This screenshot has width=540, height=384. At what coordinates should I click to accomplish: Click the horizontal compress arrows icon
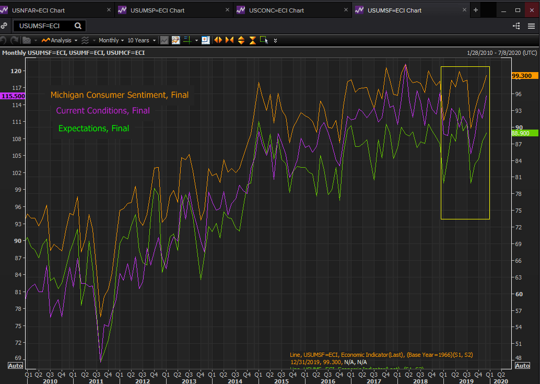pyautogui.click(x=229, y=40)
